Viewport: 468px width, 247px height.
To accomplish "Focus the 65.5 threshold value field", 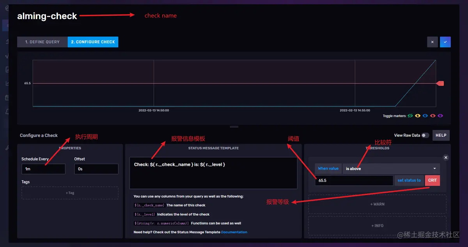I will pyautogui.click(x=354, y=180).
